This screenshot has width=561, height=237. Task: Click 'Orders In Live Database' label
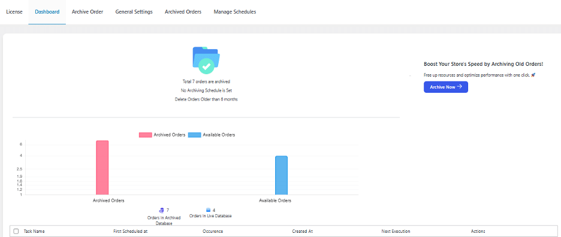(x=210, y=216)
